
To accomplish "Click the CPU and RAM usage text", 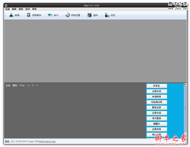I will point(25,141).
